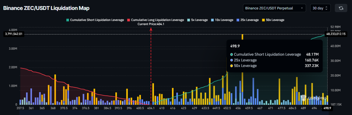Open the 30 day range selector

320,8
